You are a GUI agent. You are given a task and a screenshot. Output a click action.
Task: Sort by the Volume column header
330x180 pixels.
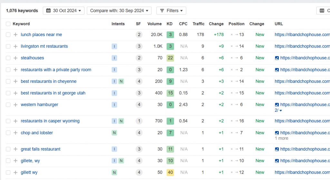(x=154, y=24)
